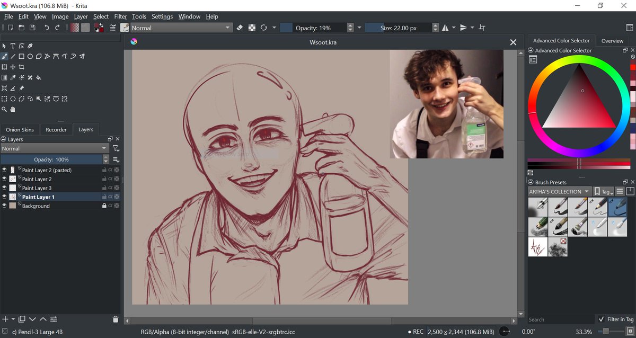Select the Pan hand tool

[x=13, y=110]
